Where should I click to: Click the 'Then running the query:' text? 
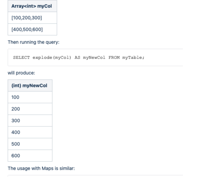tap(33, 42)
